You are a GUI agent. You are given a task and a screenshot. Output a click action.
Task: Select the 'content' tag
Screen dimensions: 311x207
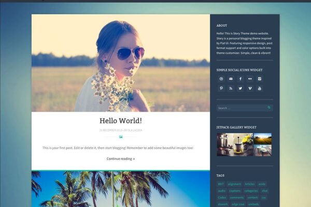[252, 198]
